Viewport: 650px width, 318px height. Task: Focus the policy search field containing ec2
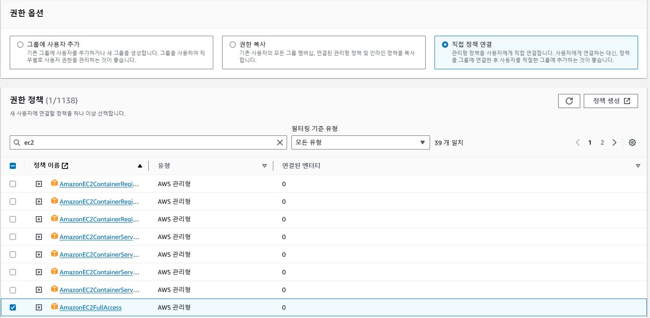(148, 142)
